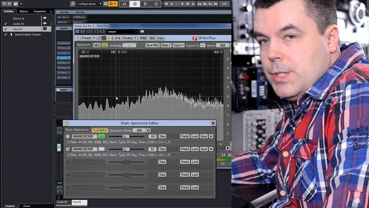Toggle the S solo button in the top toolbar
369x208 pixels.
[172, 4]
